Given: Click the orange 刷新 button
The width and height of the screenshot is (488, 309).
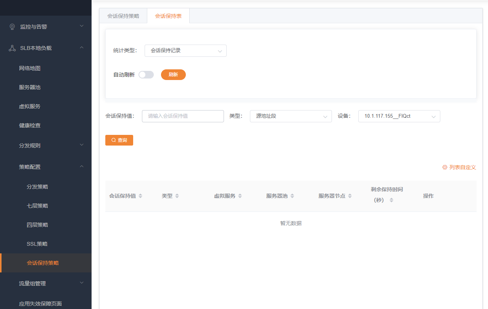Looking at the screenshot, I should (x=173, y=75).
